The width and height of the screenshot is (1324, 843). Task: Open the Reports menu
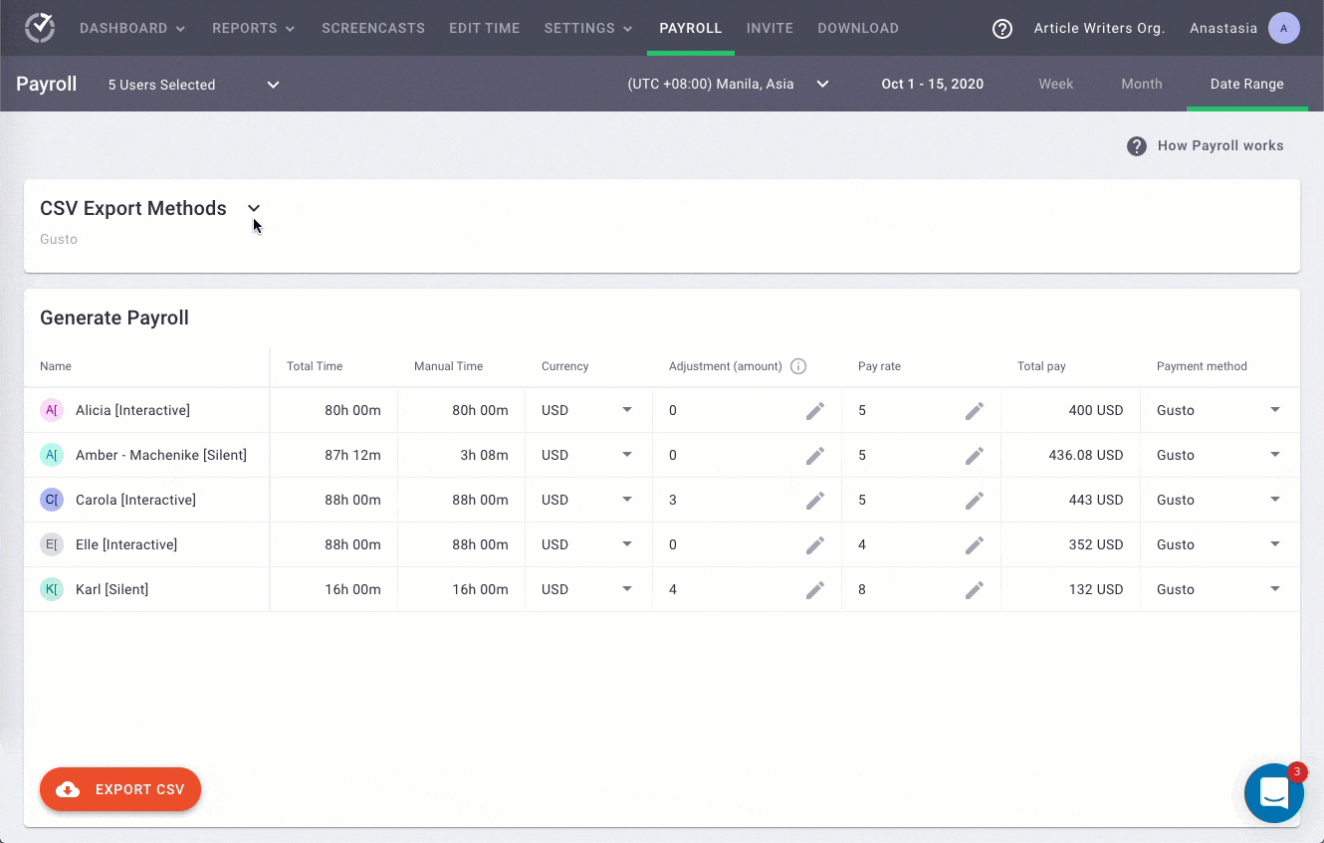[253, 29]
